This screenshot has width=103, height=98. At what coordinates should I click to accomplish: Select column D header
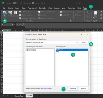click(x=31, y=30)
